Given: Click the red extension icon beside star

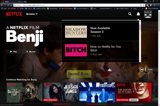Looking at the screenshot, I should tap(147, 5).
